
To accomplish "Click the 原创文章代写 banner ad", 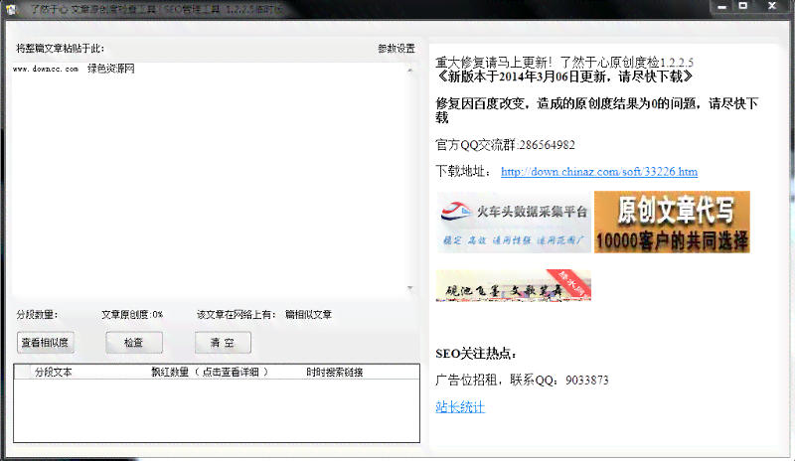I will 672,223.
